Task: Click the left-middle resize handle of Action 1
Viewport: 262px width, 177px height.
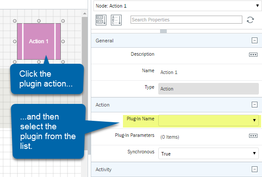Action: pos(15,41)
